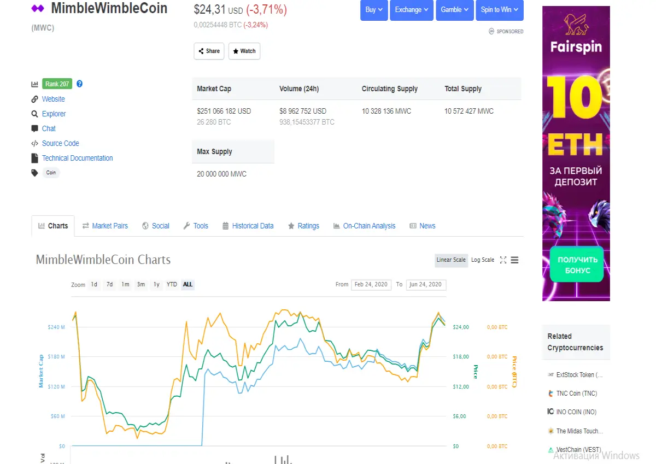Viewport: 656px width, 464px height.
Task: Toggle chart fullscreen icon
Action: (503, 260)
